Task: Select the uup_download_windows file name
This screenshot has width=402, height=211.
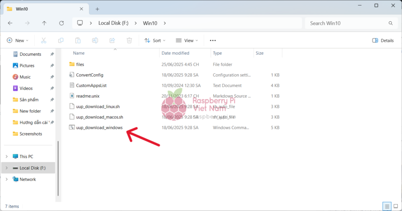Action: point(99,127)
